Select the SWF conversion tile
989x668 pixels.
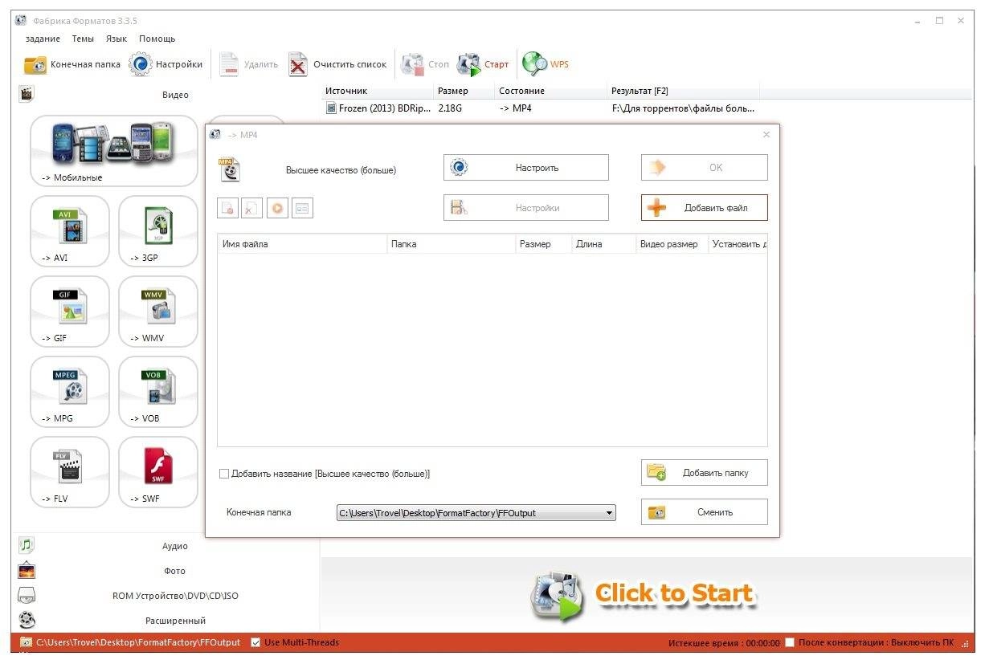[x=158, y=472]
